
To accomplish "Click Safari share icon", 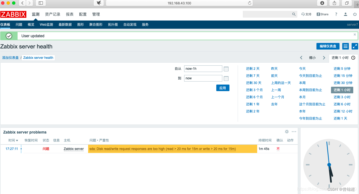I will point(335,3).
